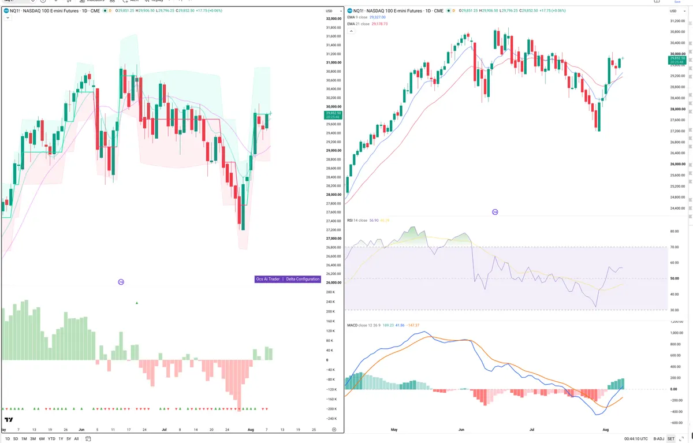Image resolution: width=693 pixels, height=443 pixels.
Task: Click the orange D delayed-data badge, left chart
Action: [110, 11]
